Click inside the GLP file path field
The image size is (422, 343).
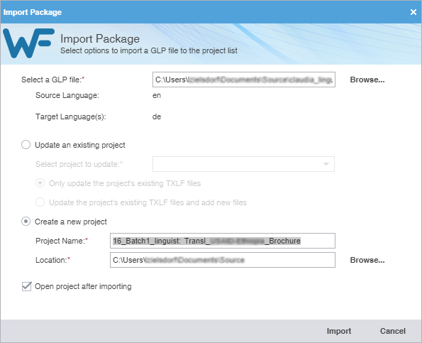(x=244, y=80)
